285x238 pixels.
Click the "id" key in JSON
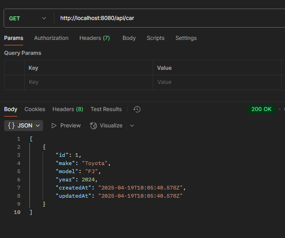62,155
